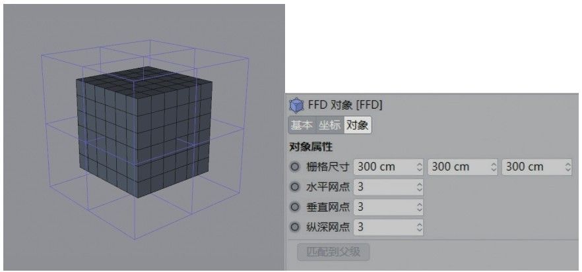Toggle the 水平网点 keyframe circle

click(295, 187)
